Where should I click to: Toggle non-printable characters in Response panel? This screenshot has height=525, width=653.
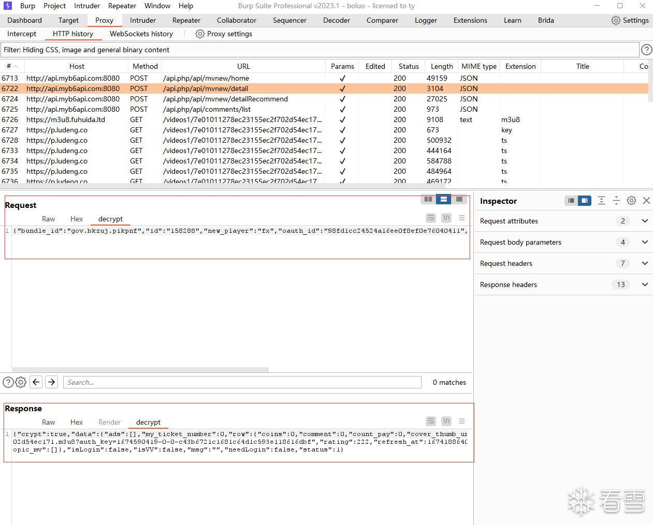(x=446, y=421)
